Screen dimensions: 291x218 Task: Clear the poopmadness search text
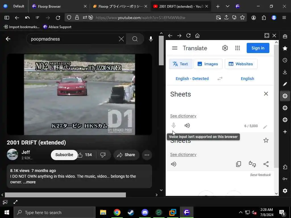coord(121,39)
